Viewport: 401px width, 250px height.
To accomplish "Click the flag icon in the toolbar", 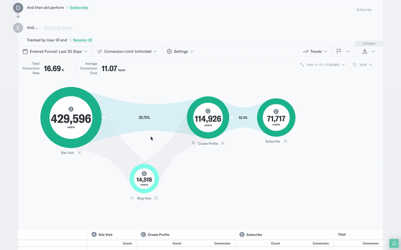I will click(339, 51).
